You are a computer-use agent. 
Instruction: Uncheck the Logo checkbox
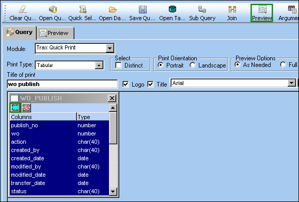(x=125, y=84)
